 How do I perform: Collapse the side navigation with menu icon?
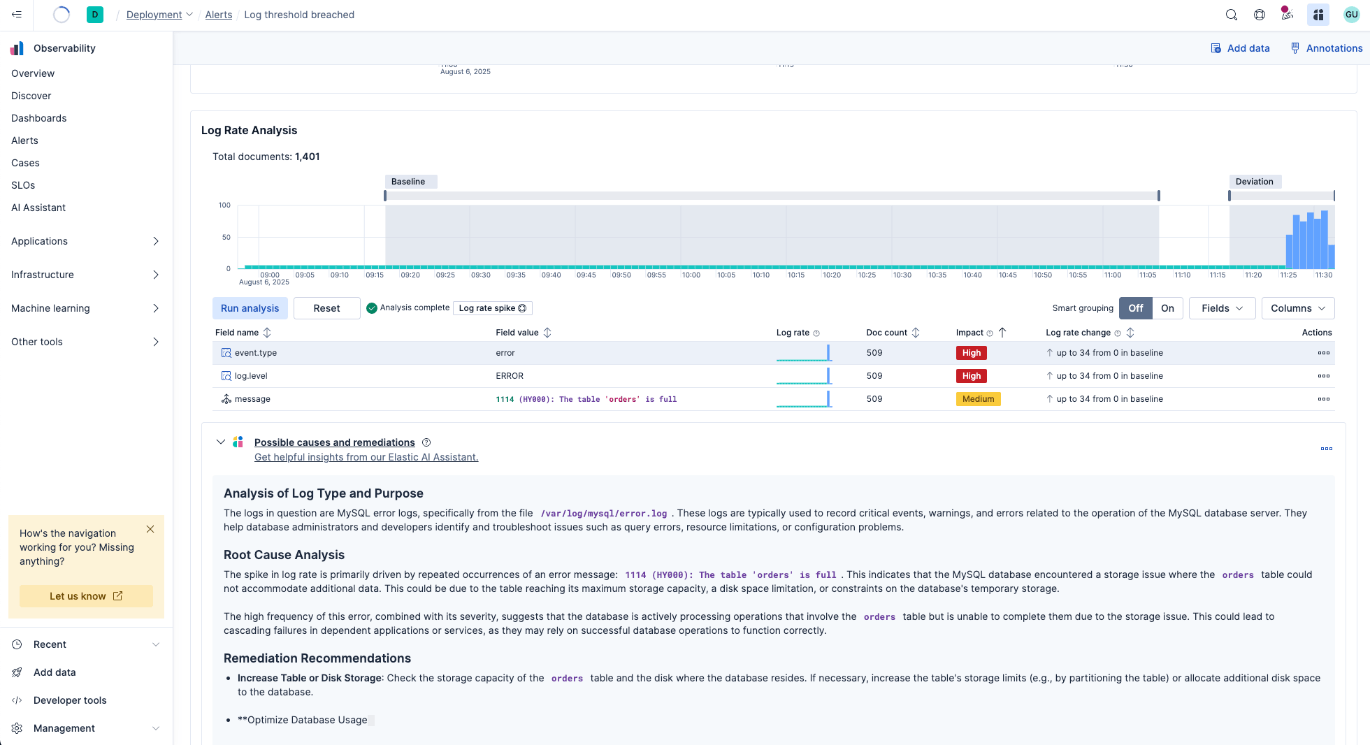[x=17, y=15]
